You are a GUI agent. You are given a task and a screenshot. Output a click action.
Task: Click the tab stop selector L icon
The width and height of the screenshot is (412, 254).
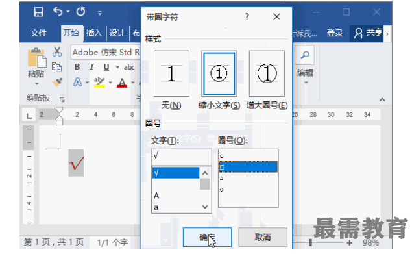tap(29, 115)
